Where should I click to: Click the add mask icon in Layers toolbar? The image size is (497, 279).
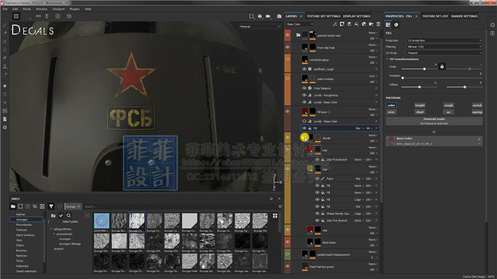tap(342, 24)
